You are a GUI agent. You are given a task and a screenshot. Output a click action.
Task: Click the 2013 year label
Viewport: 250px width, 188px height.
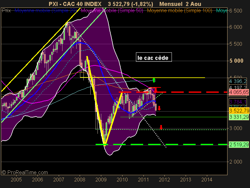[186, 180]
